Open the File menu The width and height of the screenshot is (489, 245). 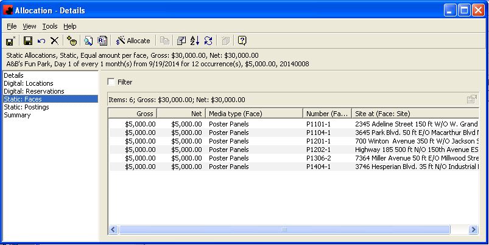[12, 26]
